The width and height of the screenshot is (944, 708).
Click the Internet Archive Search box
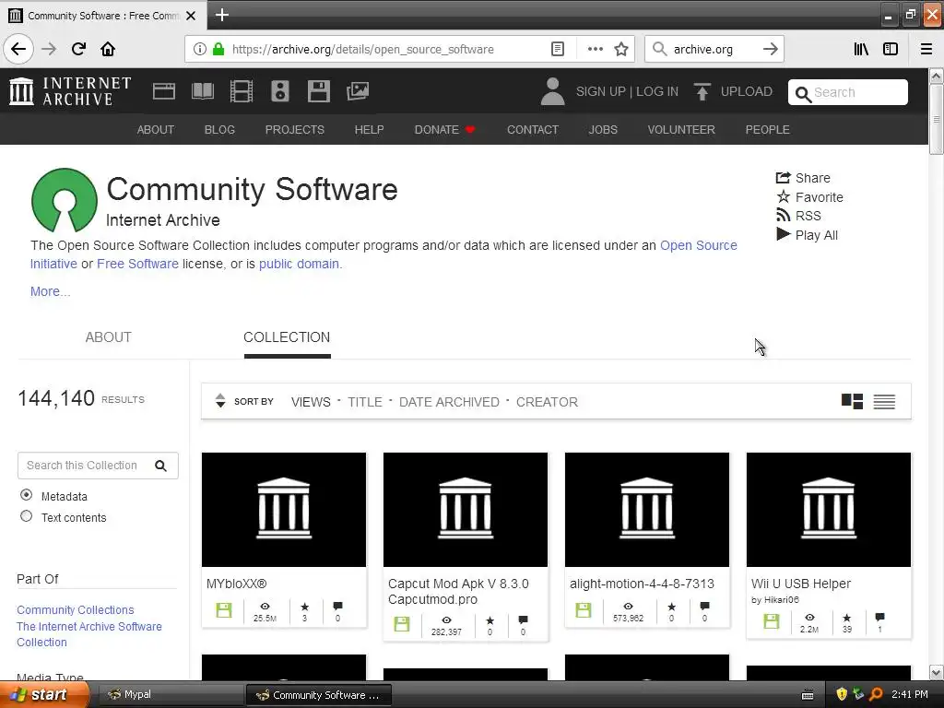click(848, 92)
